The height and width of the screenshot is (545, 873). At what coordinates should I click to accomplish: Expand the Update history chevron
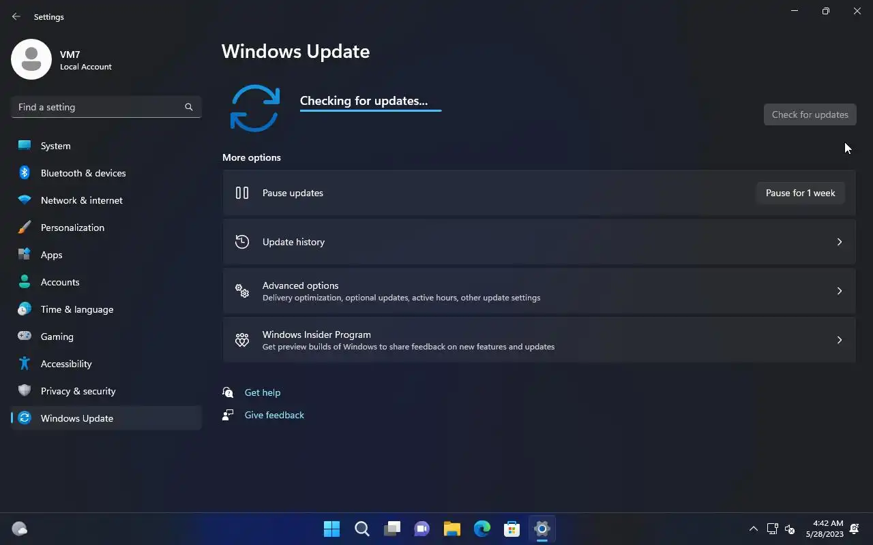pos(840,242)
